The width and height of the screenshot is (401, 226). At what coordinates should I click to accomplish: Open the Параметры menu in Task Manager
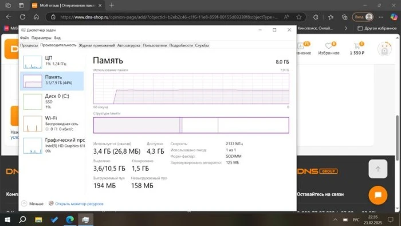click(41, 38)
